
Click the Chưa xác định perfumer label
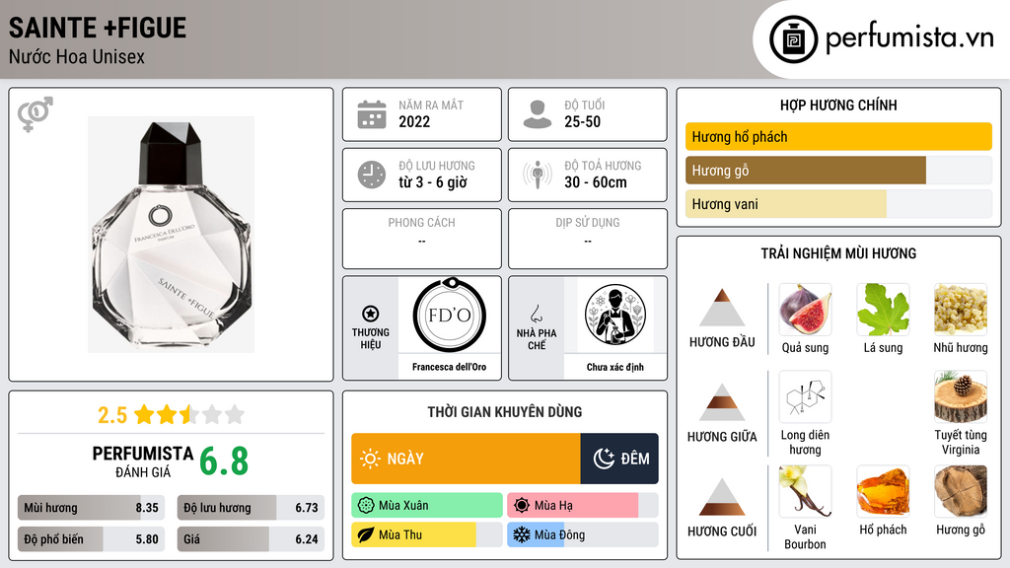[615, 367]
